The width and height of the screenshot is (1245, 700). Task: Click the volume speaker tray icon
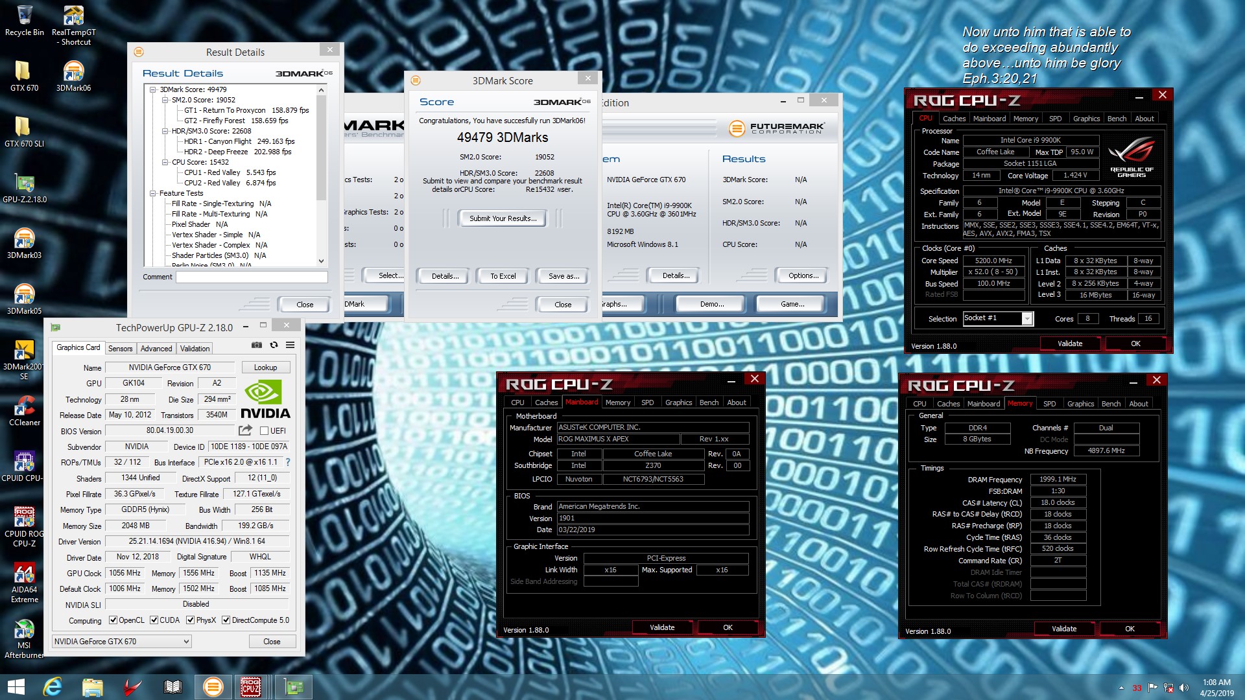coord(1184,688)
